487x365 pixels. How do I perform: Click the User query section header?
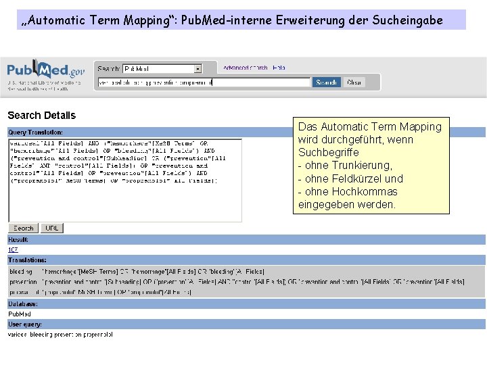tap(246, 324)
